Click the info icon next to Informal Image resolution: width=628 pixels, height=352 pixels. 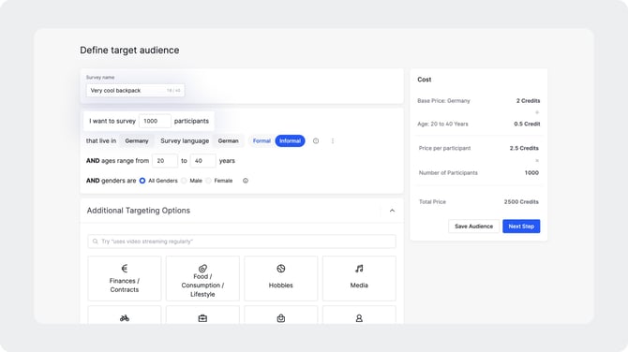[316, 140]
